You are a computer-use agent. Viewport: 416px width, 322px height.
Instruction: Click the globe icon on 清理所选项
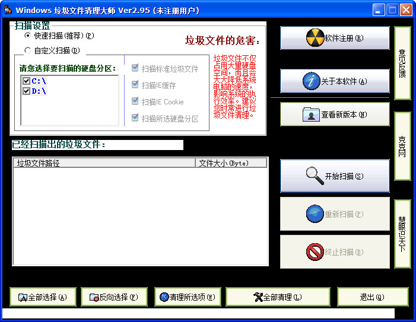[x=164, y=297]
